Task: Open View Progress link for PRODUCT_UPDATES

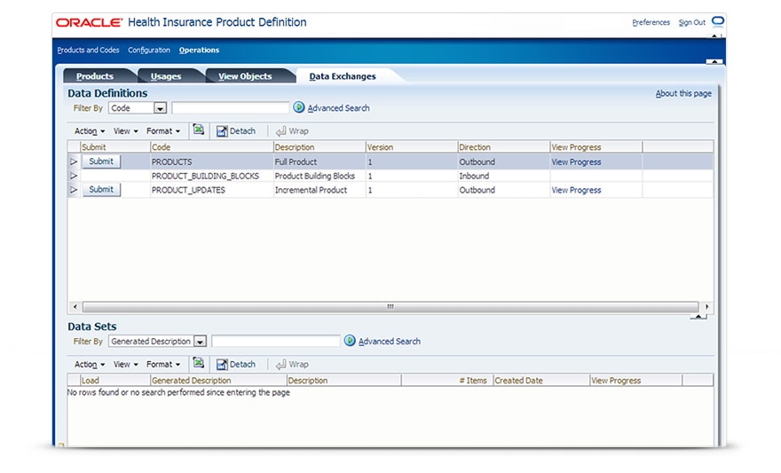Action: pyautogui.click(x=576, y=190)
